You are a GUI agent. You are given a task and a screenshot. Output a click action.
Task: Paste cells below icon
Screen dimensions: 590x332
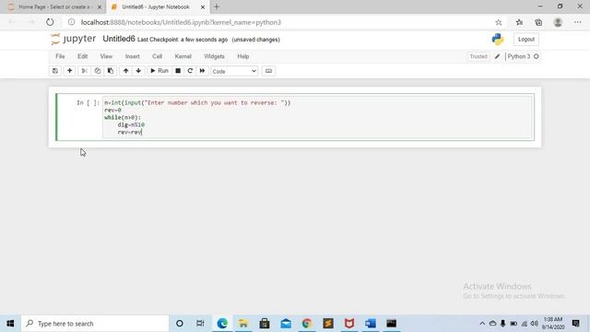click(x=111, y=71)
